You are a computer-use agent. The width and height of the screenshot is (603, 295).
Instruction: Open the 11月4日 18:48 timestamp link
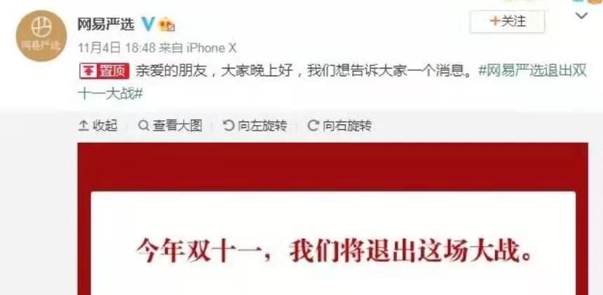(117, 48)
